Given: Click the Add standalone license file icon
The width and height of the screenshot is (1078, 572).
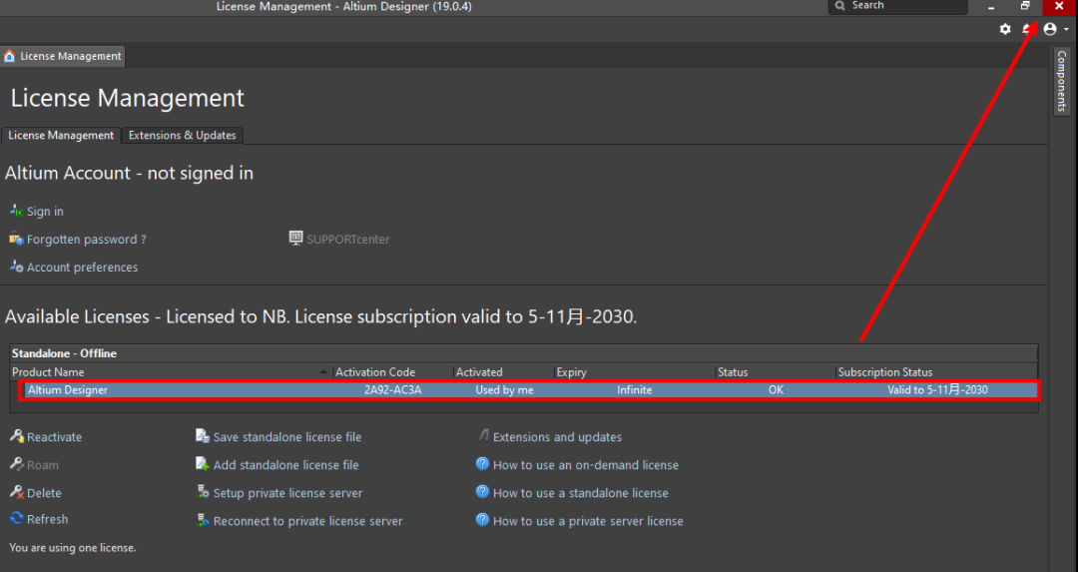Looking at the screenshot, I should (x=202, y=464).
